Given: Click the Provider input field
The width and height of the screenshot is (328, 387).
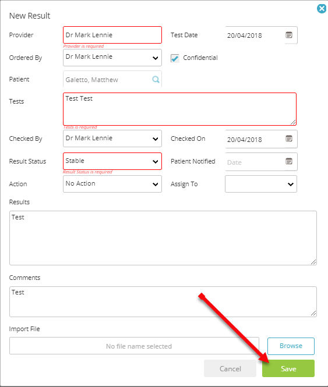Looking at the screenshot, I should (x=112, y=35).
